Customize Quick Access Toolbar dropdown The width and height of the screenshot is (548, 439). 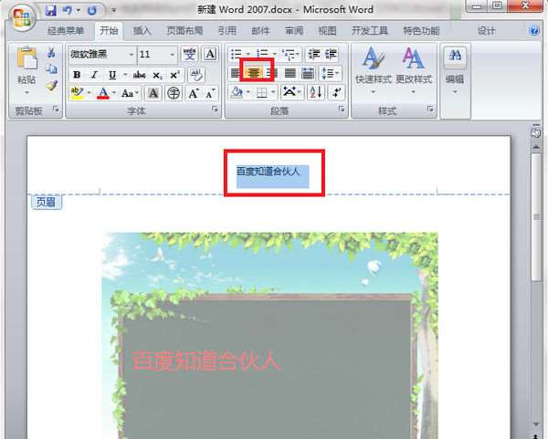113,10
